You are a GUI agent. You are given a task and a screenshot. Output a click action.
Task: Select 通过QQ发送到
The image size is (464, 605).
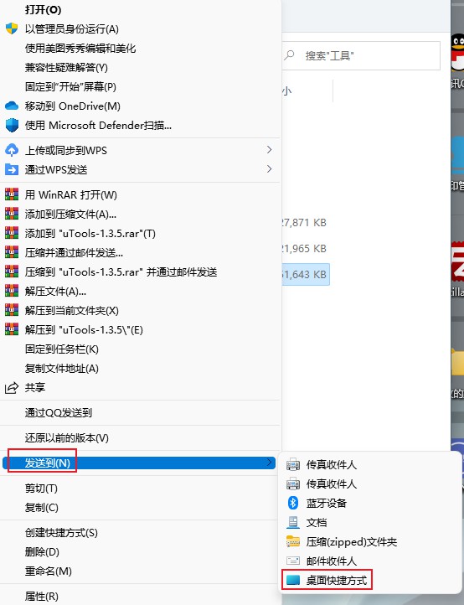[59, 413]
